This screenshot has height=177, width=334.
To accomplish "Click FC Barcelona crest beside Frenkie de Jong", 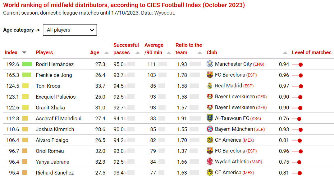I will tap(210, 75).
